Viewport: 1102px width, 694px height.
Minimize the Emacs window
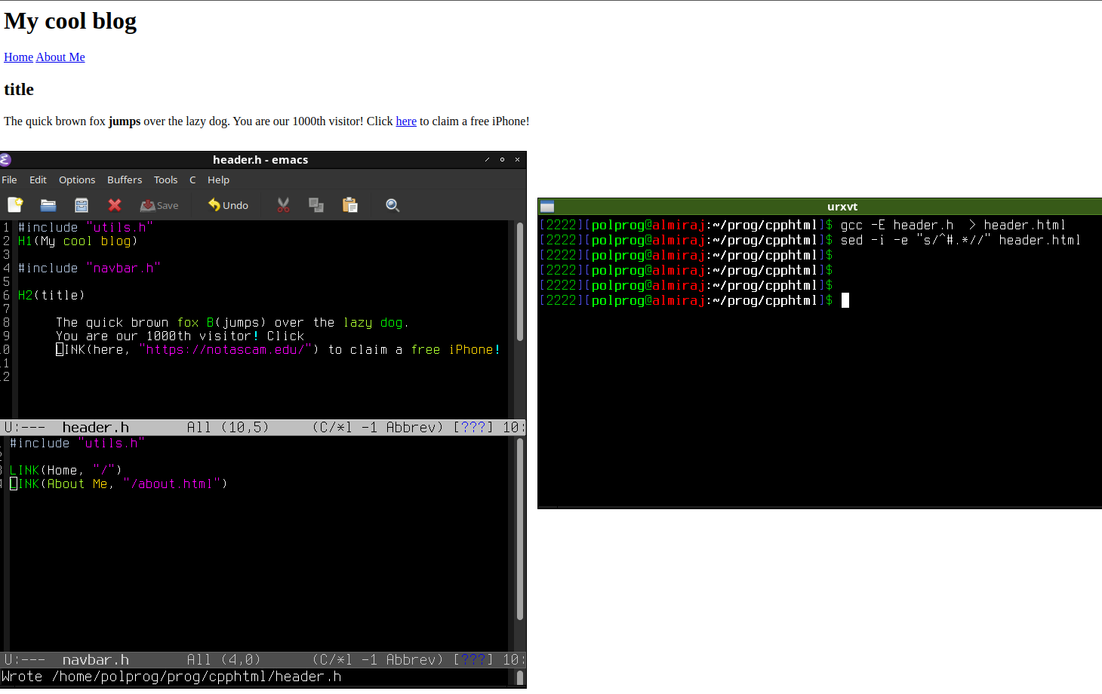point(487,159)
